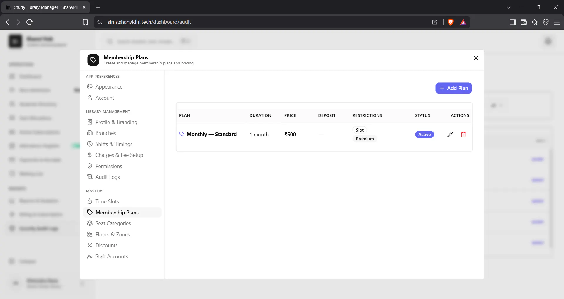Click the Account person icon
This screenshot has width=564, height=299.
point(90,98)
